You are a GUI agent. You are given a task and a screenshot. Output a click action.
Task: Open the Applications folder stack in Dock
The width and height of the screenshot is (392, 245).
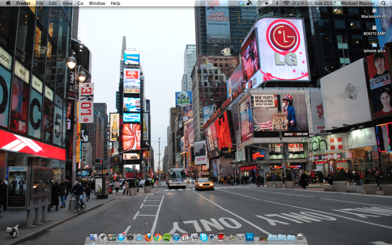coord(272,237)
